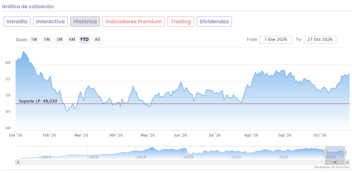Screen dimensions: 352x173
Task: Click the "Abr '26" axis label
Action: 116,135
